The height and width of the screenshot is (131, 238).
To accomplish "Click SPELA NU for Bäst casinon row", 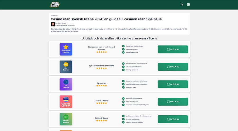I will [x=173, y=49].
